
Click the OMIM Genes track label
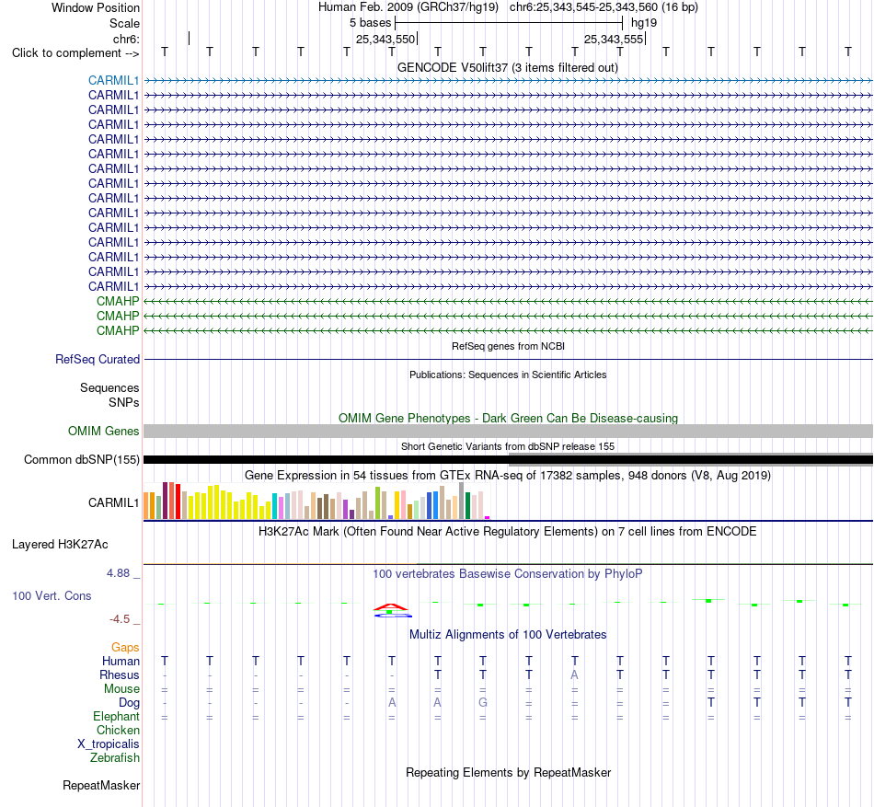pos(103,431)
